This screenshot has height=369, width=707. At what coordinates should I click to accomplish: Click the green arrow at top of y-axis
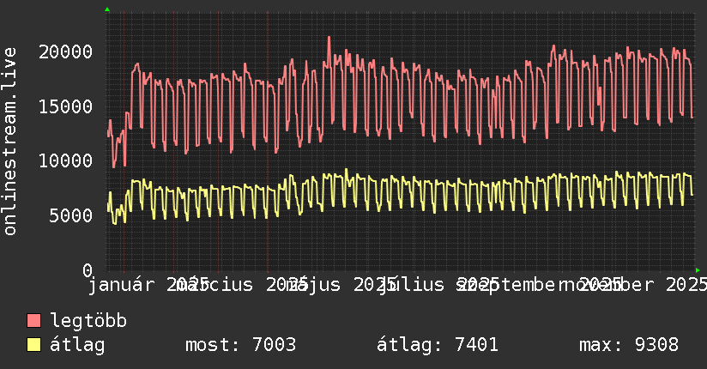pos(107,9)
